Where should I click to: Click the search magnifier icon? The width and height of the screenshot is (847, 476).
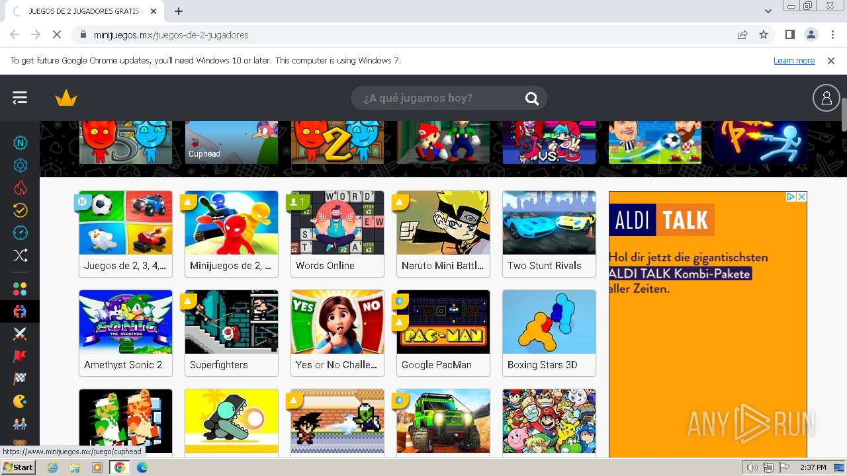532,99
